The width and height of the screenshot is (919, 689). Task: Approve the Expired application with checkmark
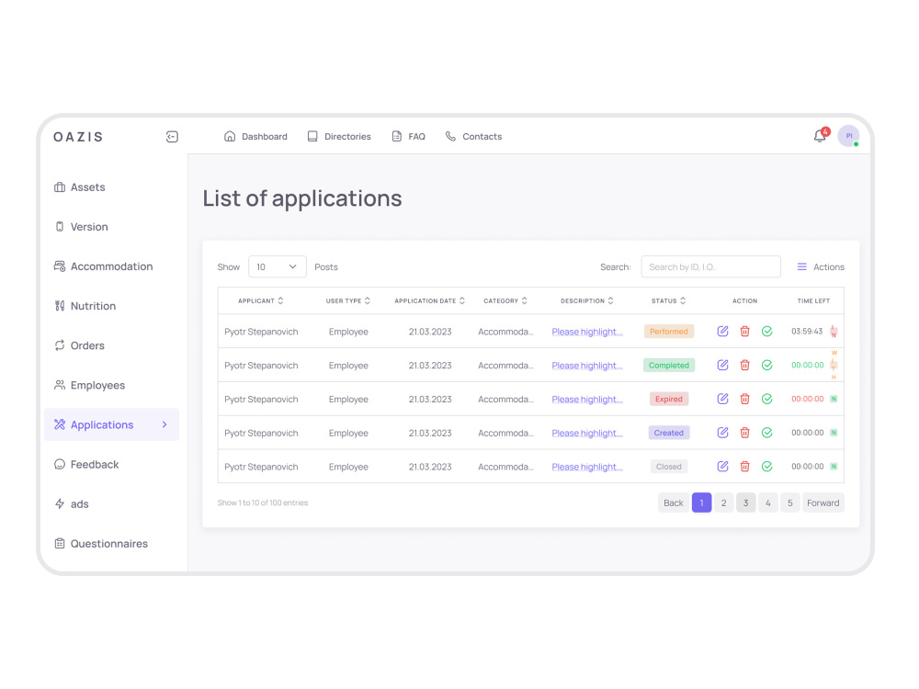point(767,399)
